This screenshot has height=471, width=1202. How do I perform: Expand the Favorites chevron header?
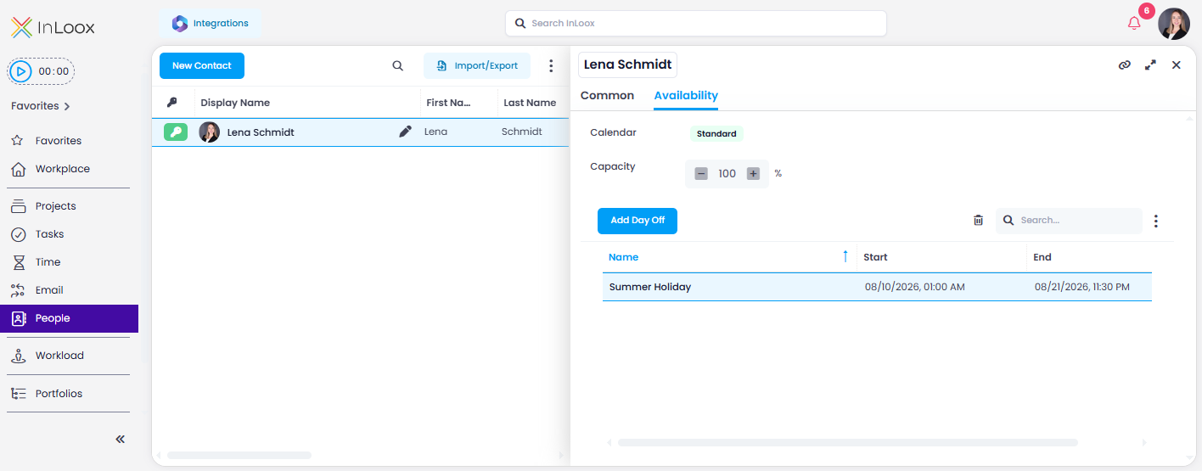(41, 106)
